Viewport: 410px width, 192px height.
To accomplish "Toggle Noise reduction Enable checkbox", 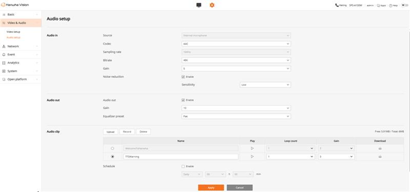I will pos(183,77).
